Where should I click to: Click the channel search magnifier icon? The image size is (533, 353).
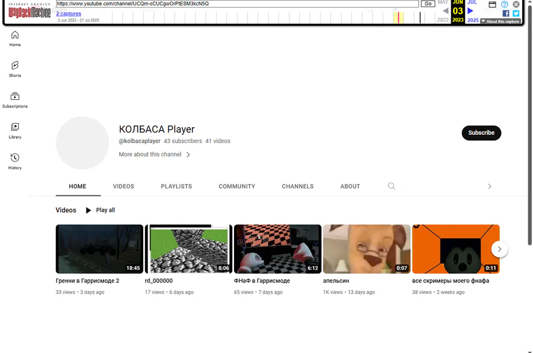391,186
